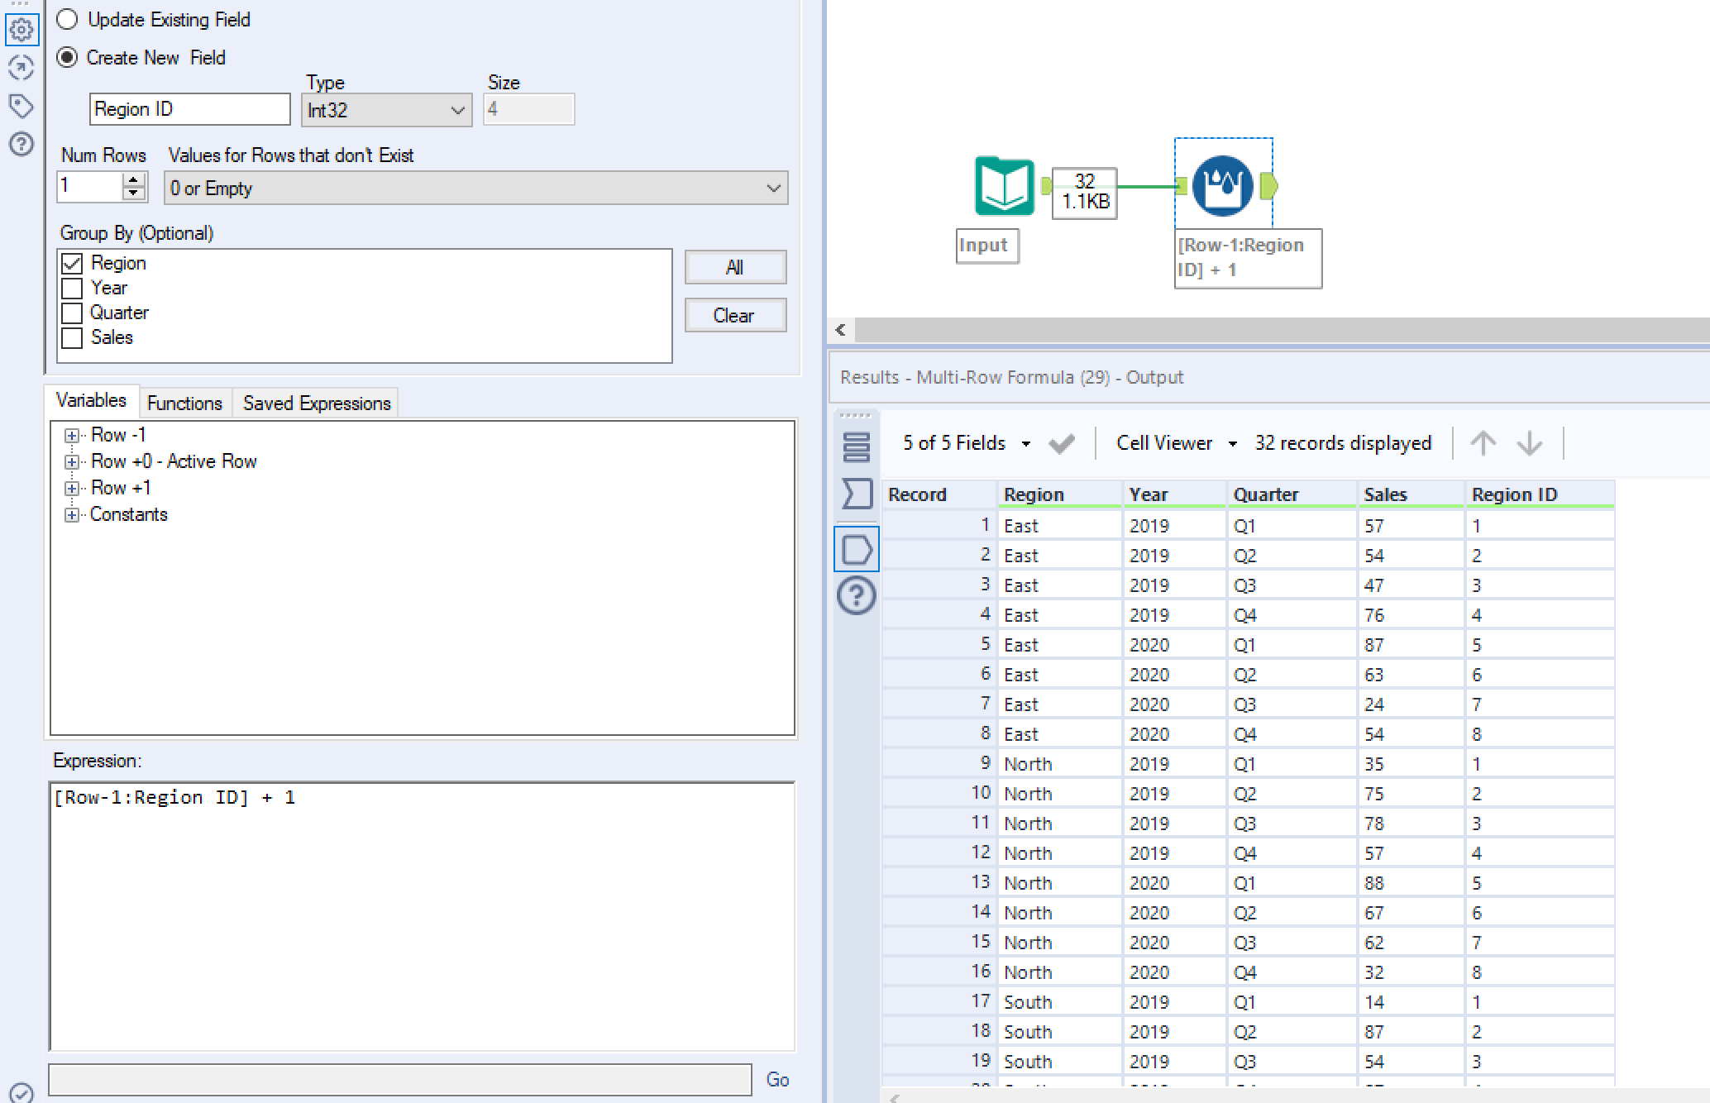The image size is (1710, 1103).
Task: Open the configuration gear icon in sidebar
Action: coord(21,31)
